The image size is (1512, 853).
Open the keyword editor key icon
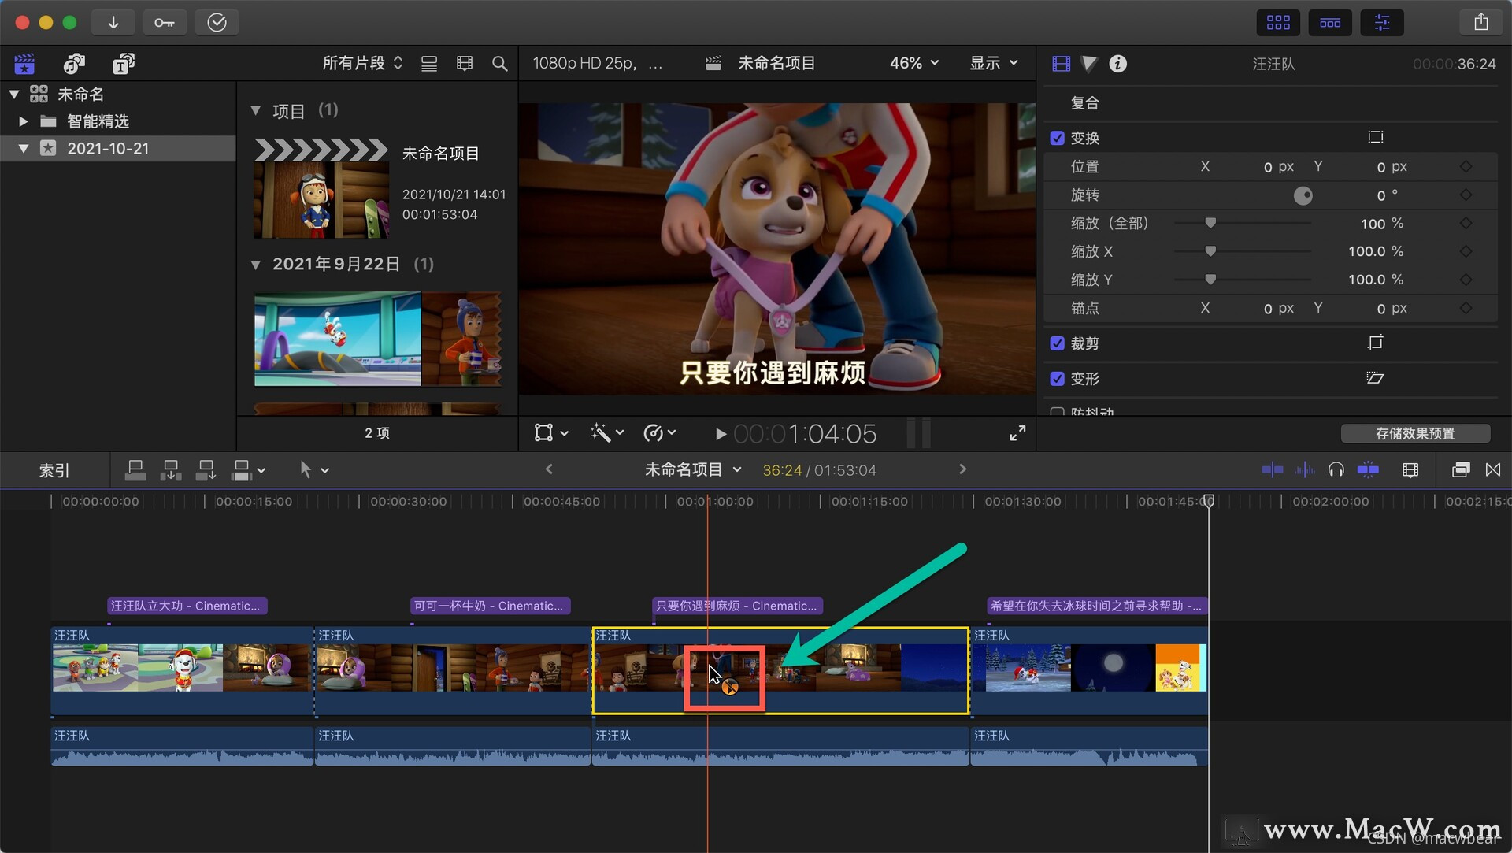[165, 22]
